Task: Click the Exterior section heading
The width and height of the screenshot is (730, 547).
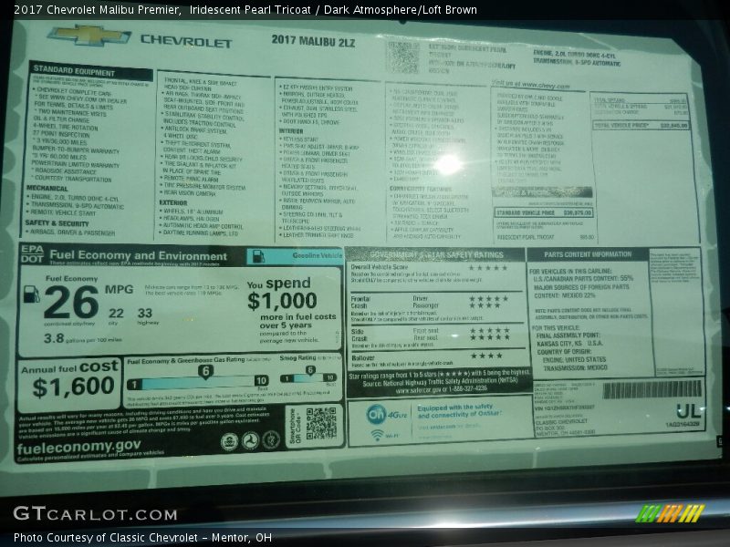Action: tap(173, 202)
